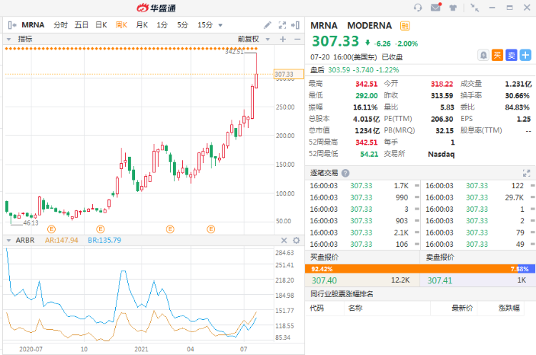
Task: Click the 华盛通 app logo
Action: [157, 8]
